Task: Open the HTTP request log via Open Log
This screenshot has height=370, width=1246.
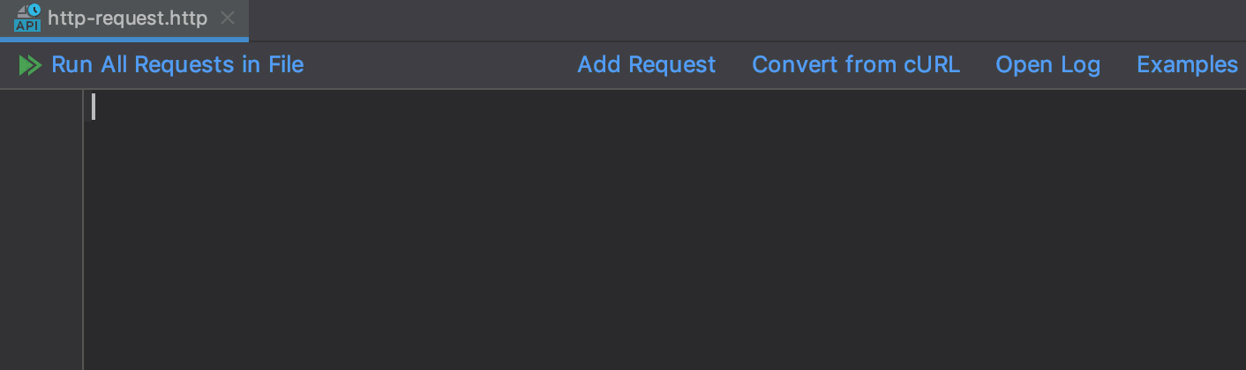Action: [1047, 65]
